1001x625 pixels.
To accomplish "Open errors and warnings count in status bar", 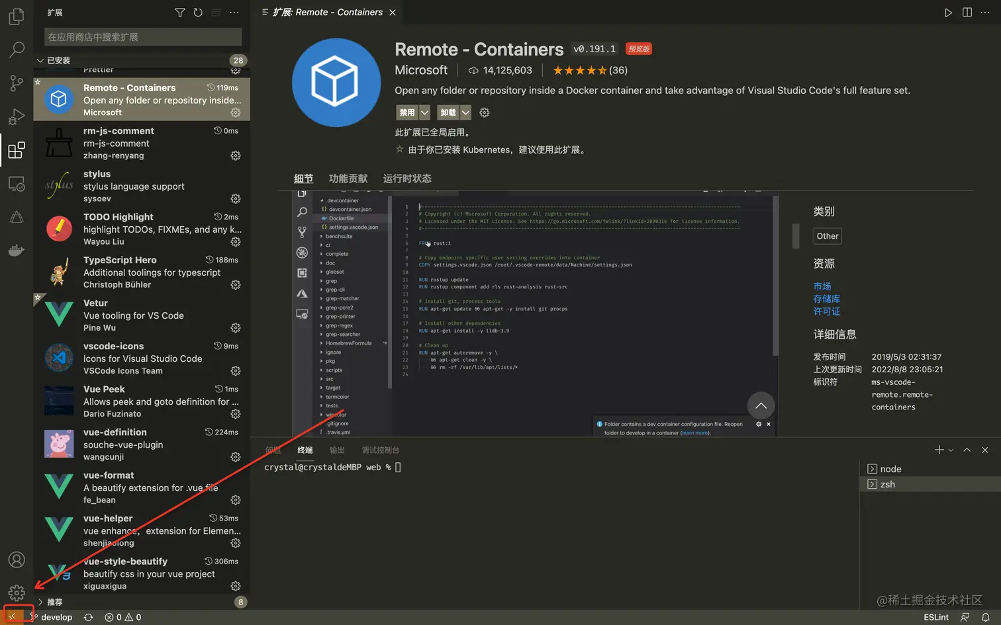I will [x=122, y=617].
